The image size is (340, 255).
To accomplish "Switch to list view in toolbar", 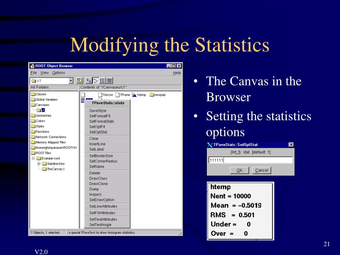I will click(103, 81).
